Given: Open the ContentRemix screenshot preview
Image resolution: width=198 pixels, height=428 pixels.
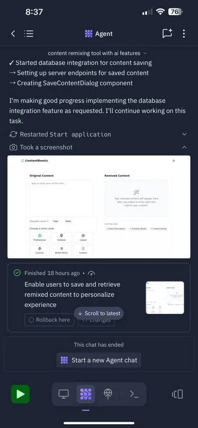Looking at the screenshot, I should point(99,207).
